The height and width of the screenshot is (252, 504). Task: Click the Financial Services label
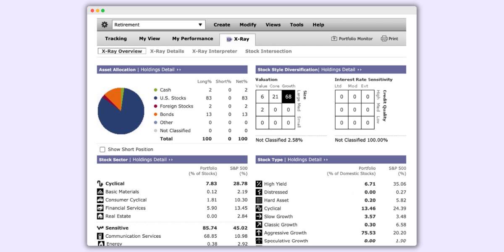[x=126, y=208]
